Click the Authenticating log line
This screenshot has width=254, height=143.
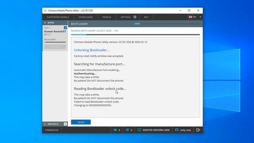pos(85,73)
